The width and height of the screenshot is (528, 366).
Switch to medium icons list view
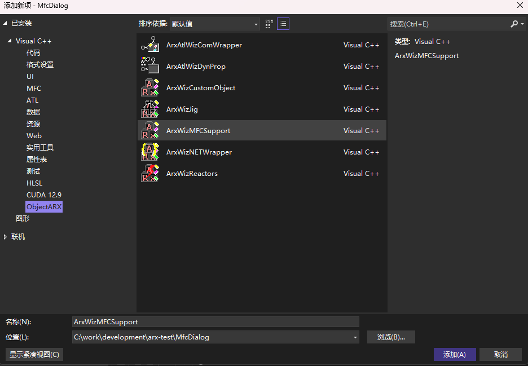(x=283, y=24)
